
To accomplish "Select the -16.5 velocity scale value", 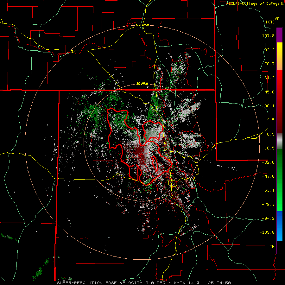I will 268,148.
